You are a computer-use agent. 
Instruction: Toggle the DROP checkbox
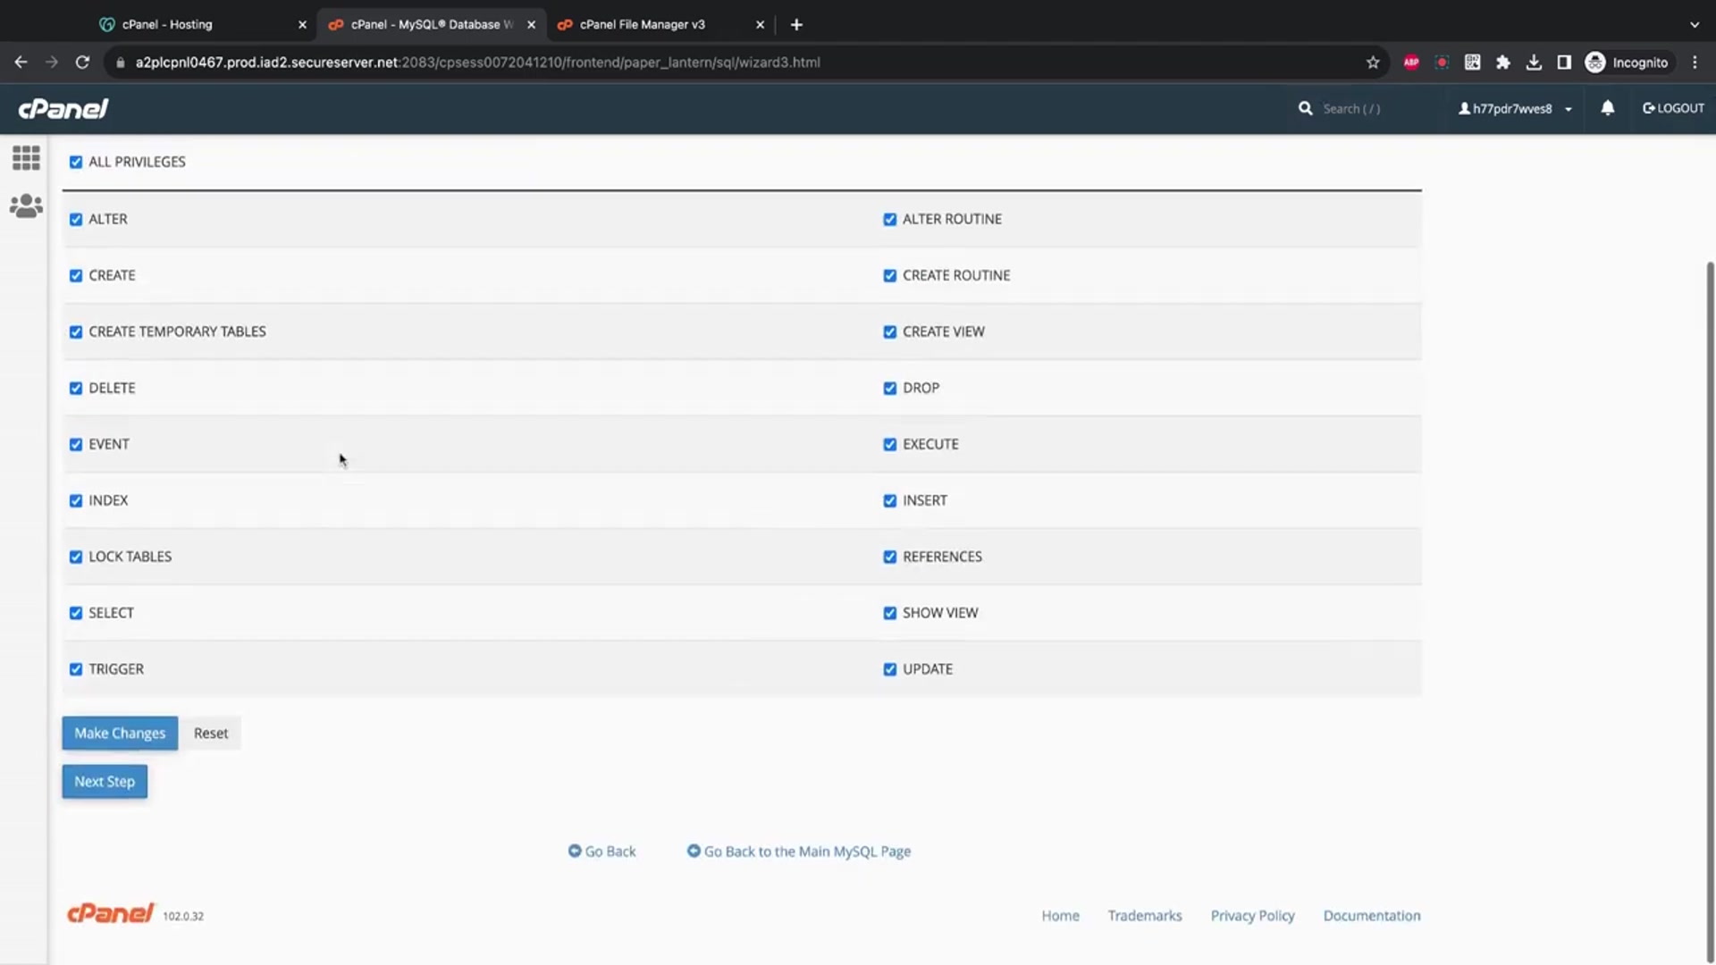[x=890, y=389]
